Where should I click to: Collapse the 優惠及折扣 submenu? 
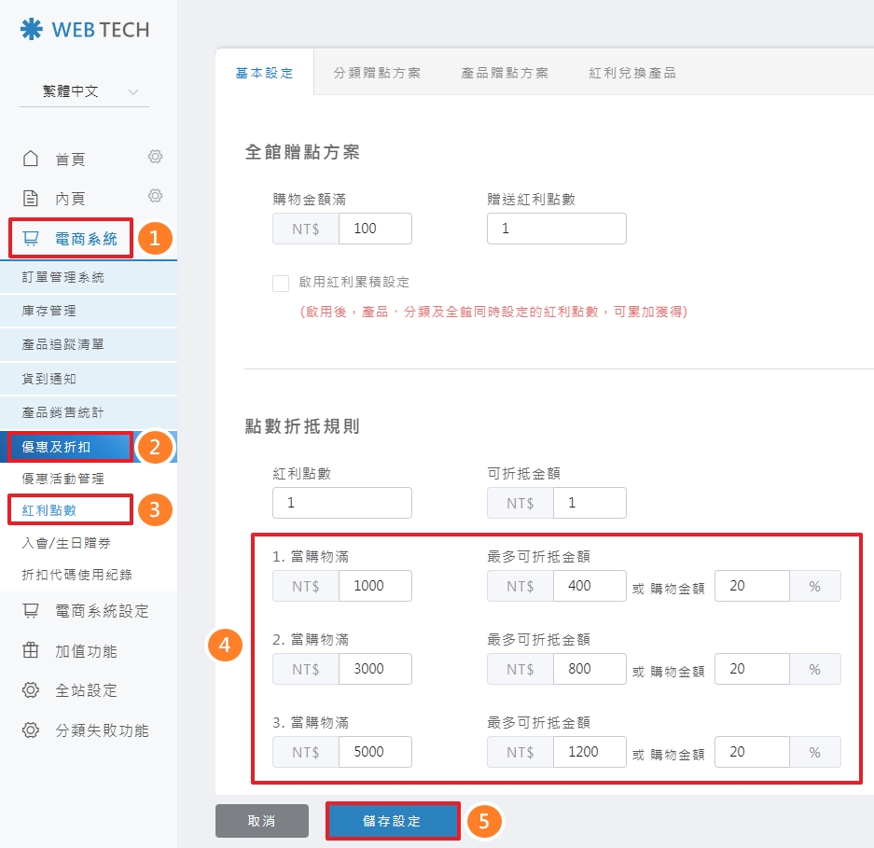coord(70,448)
